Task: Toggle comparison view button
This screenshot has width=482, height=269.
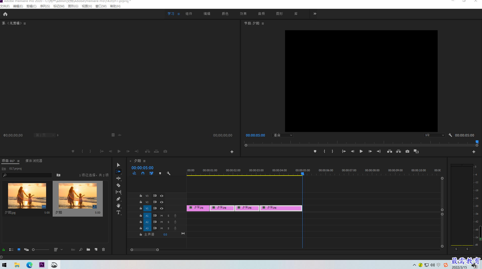Action: (416, 151)
